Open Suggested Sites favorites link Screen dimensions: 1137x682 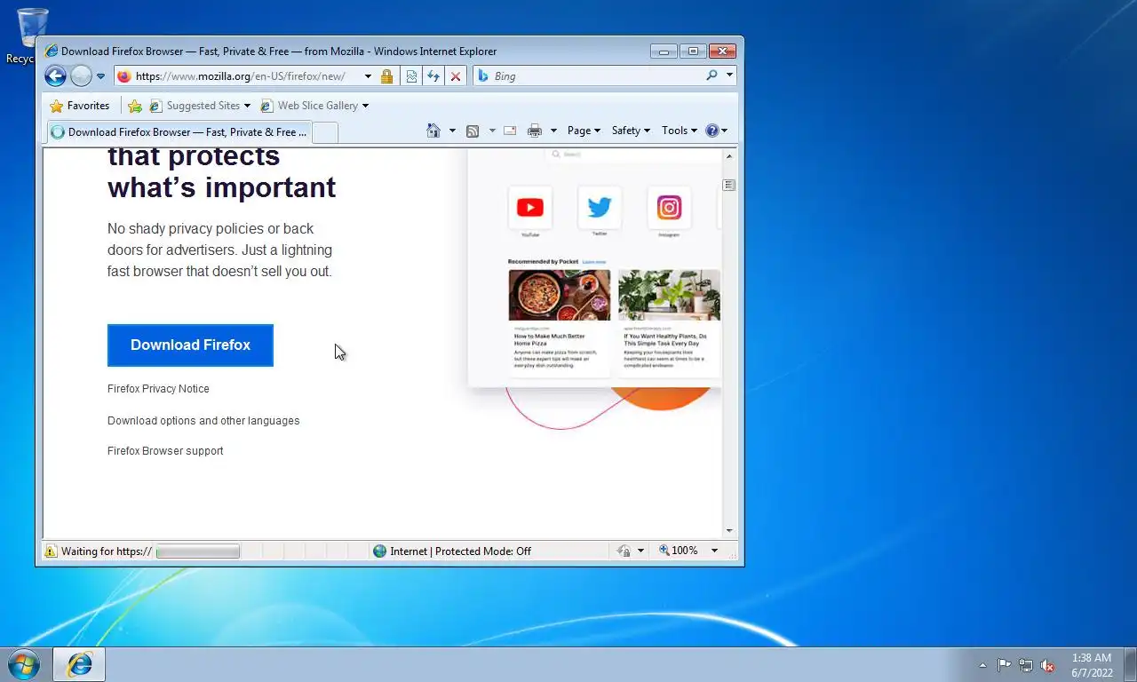[x=200, y=106]
